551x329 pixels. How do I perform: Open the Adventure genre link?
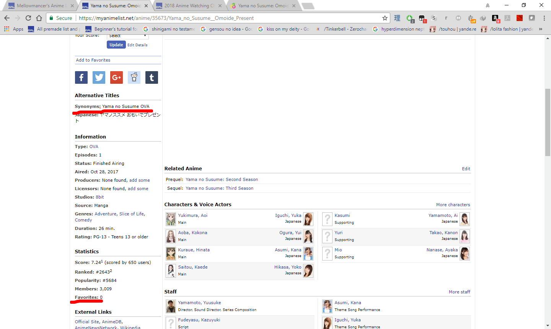(106, 214)
